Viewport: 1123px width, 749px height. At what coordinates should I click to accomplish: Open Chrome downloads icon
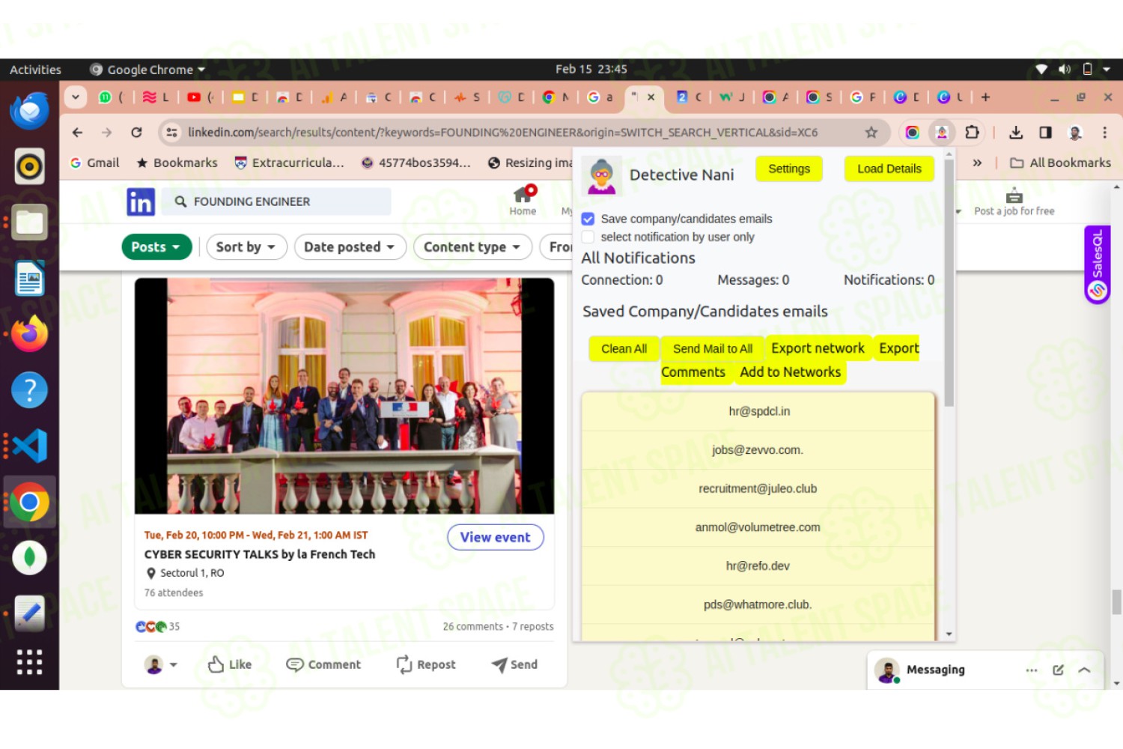(1016, 133)
